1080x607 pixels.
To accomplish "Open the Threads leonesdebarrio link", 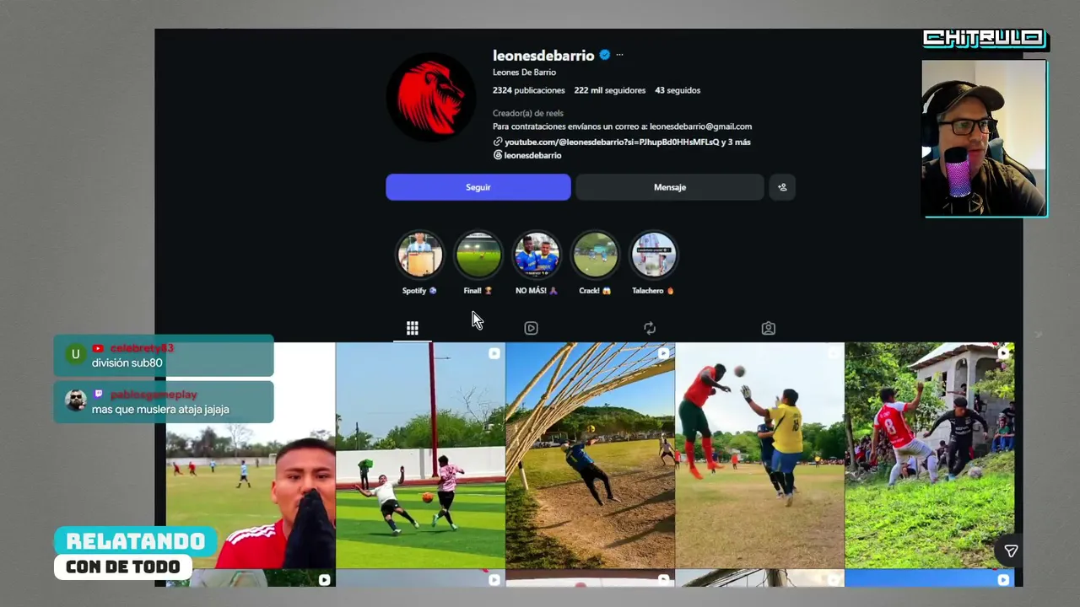I will point(527,155).
